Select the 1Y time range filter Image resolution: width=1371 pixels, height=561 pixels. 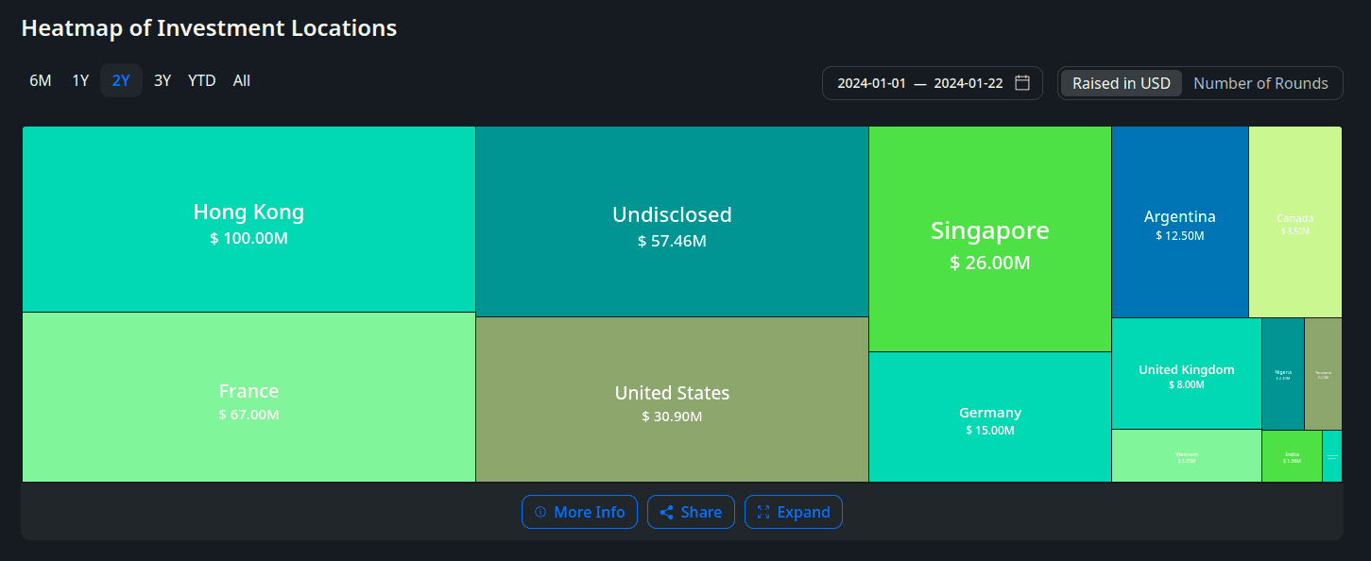coord(80,80)
